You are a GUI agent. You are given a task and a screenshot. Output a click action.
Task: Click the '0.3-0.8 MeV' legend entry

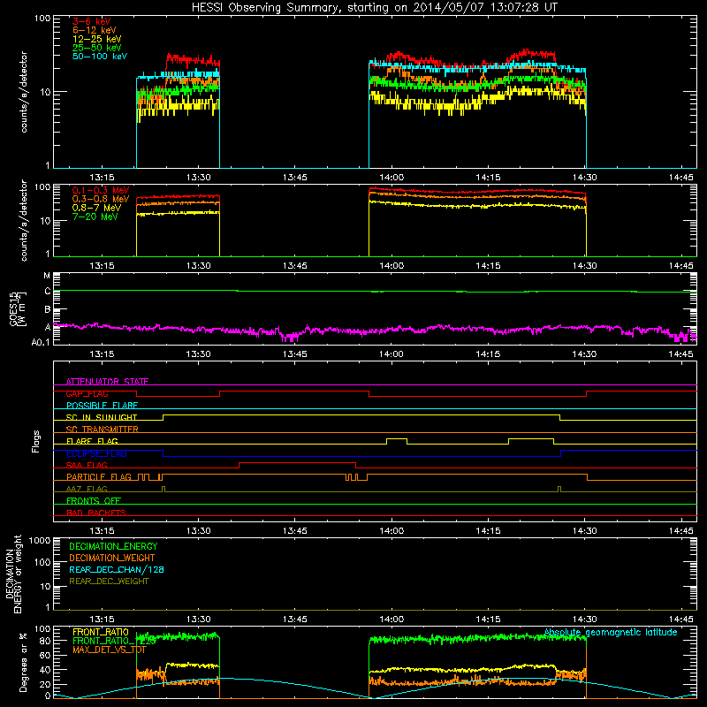coord(101,199)
